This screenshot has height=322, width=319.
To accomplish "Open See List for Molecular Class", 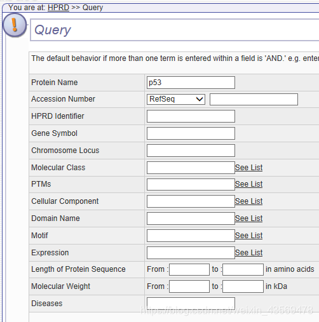I will [249, 168].
